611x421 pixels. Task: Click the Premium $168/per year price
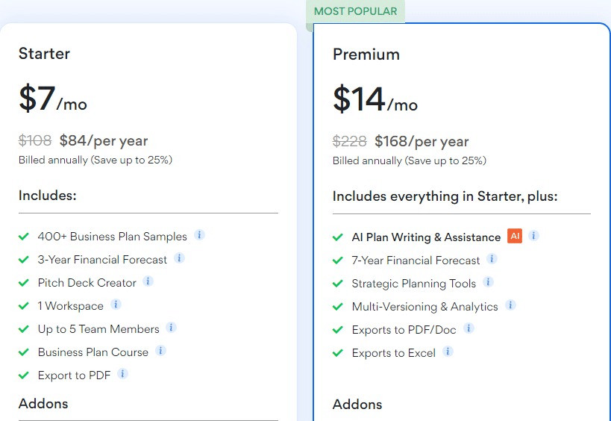tap(422, 142)
